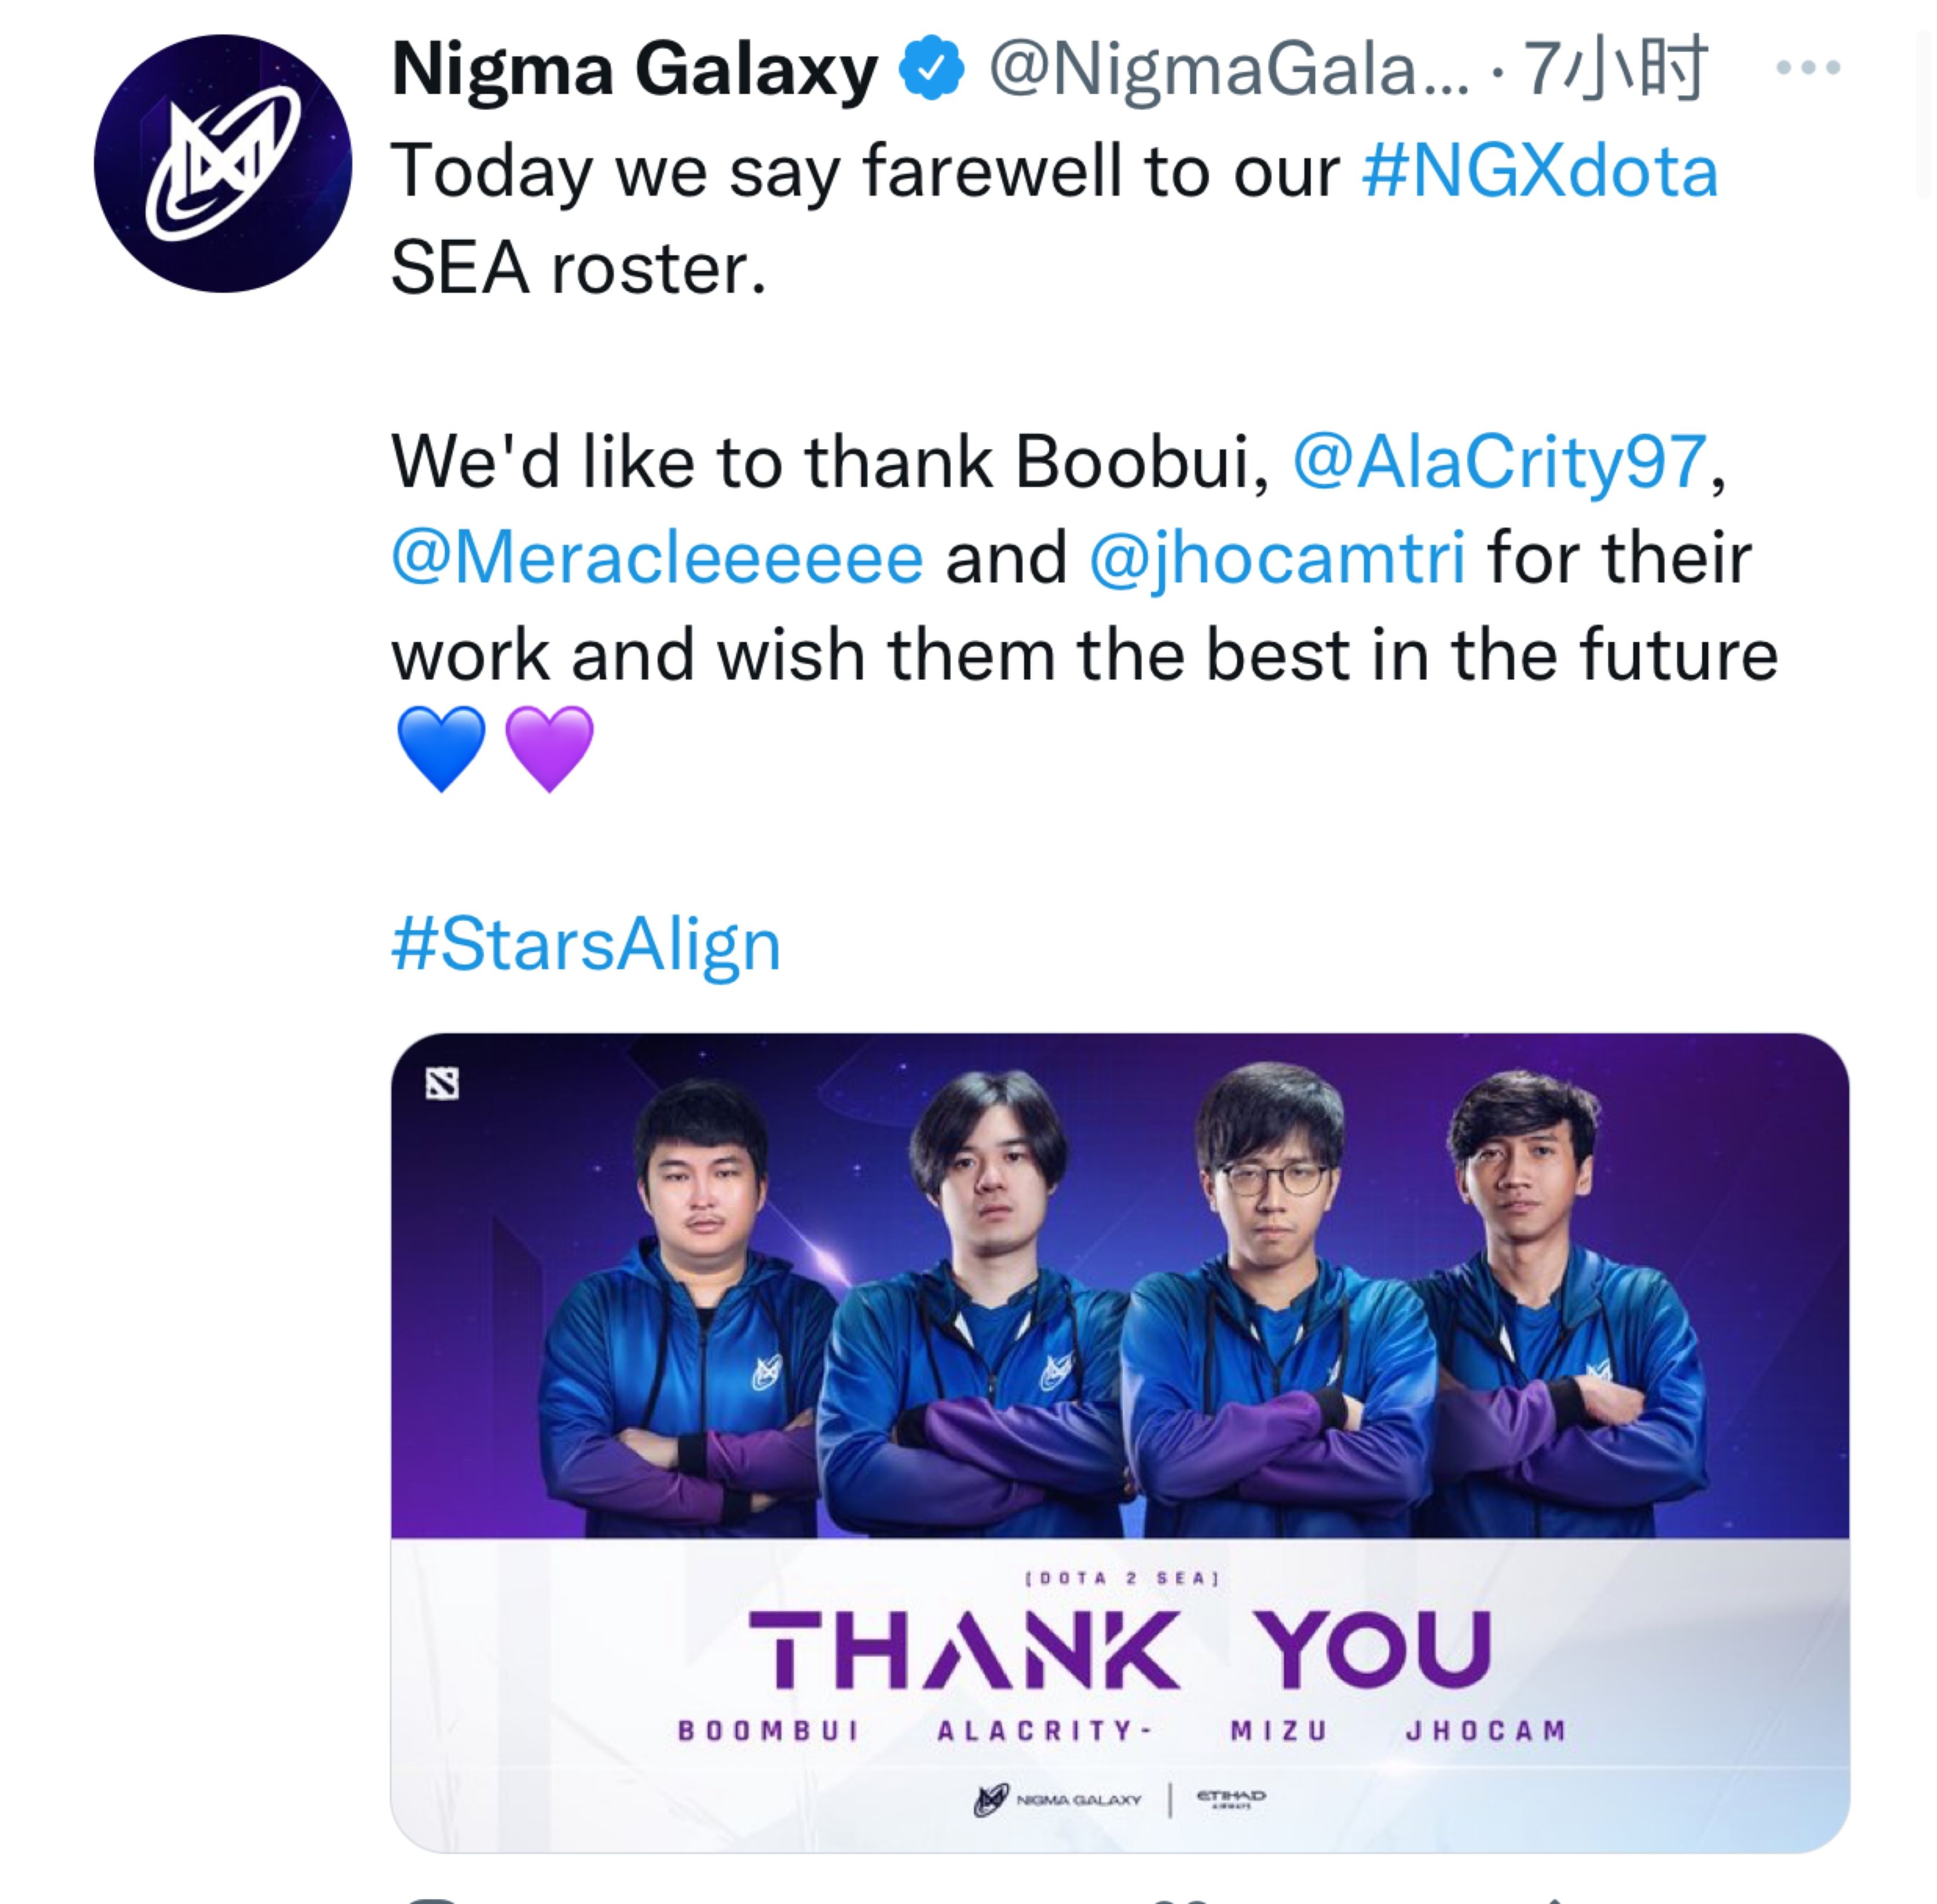
Task: Click the Etihad Airways logo in image
Action: pyautogui.click(x=1231, y=1799)
